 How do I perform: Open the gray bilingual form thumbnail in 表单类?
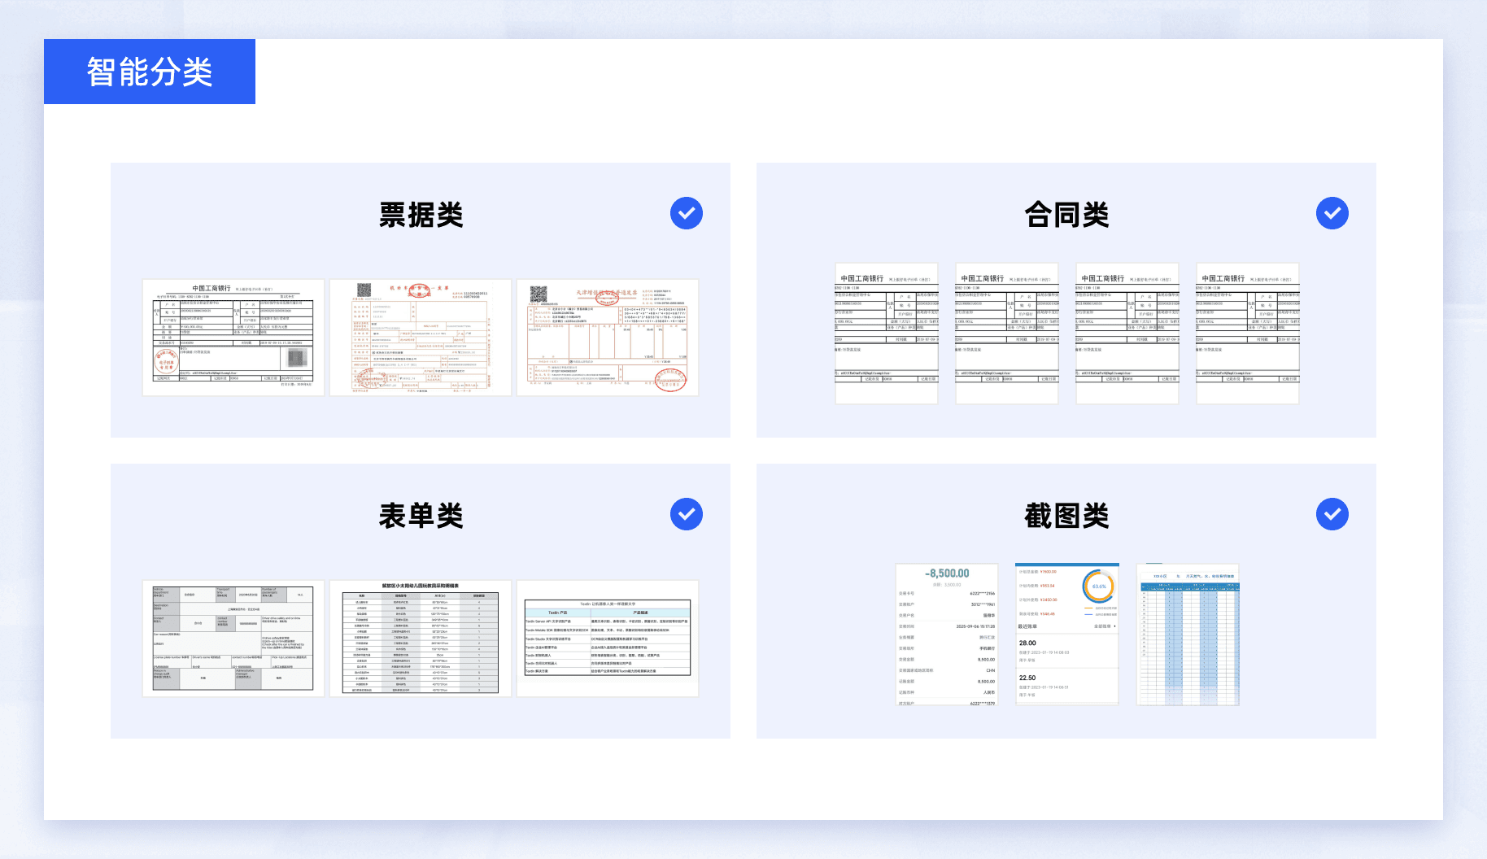coord(233,639)
